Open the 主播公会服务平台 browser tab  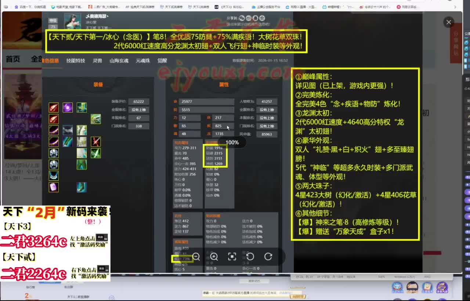pyautogui.click(x=267, y=7)
